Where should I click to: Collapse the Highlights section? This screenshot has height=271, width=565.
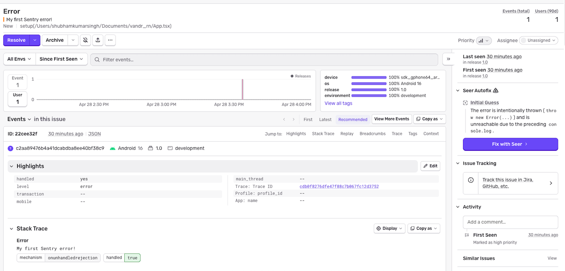(12, 166)
